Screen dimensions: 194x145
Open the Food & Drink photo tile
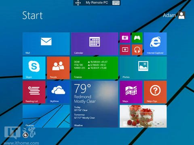pos(143,116)
